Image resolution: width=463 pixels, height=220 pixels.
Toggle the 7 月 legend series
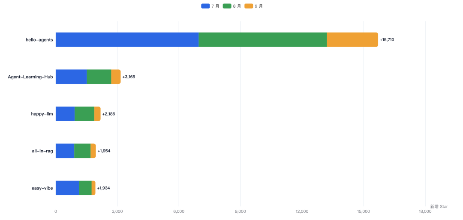pyautogui.click(x=210, y=6)
